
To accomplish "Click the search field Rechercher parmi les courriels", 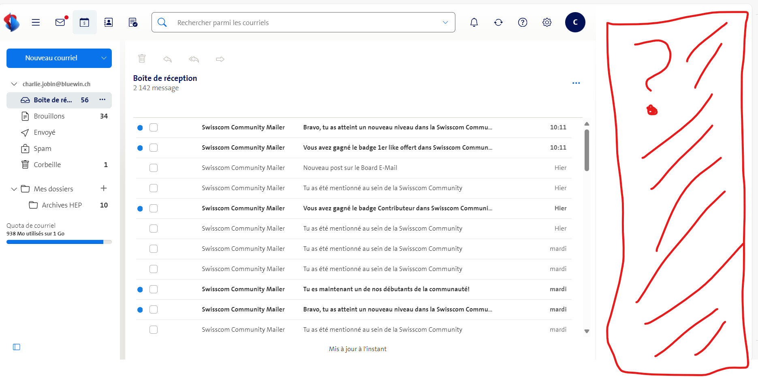I will click(x=304, y=23).
